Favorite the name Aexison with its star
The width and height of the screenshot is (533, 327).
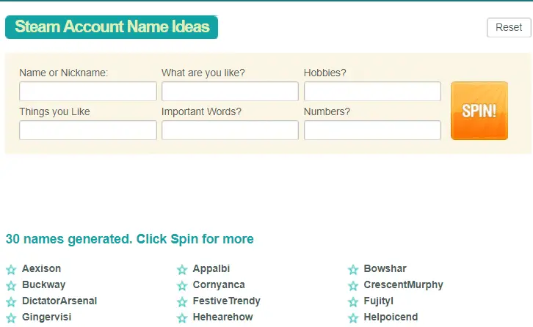point(11,270)
